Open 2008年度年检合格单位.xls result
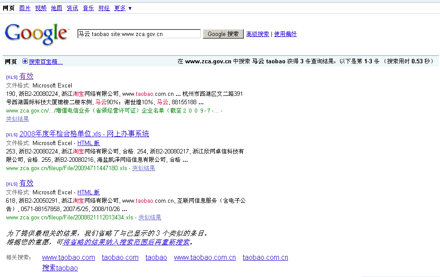This screenshot has width=440, height=277. pos(84,134)
